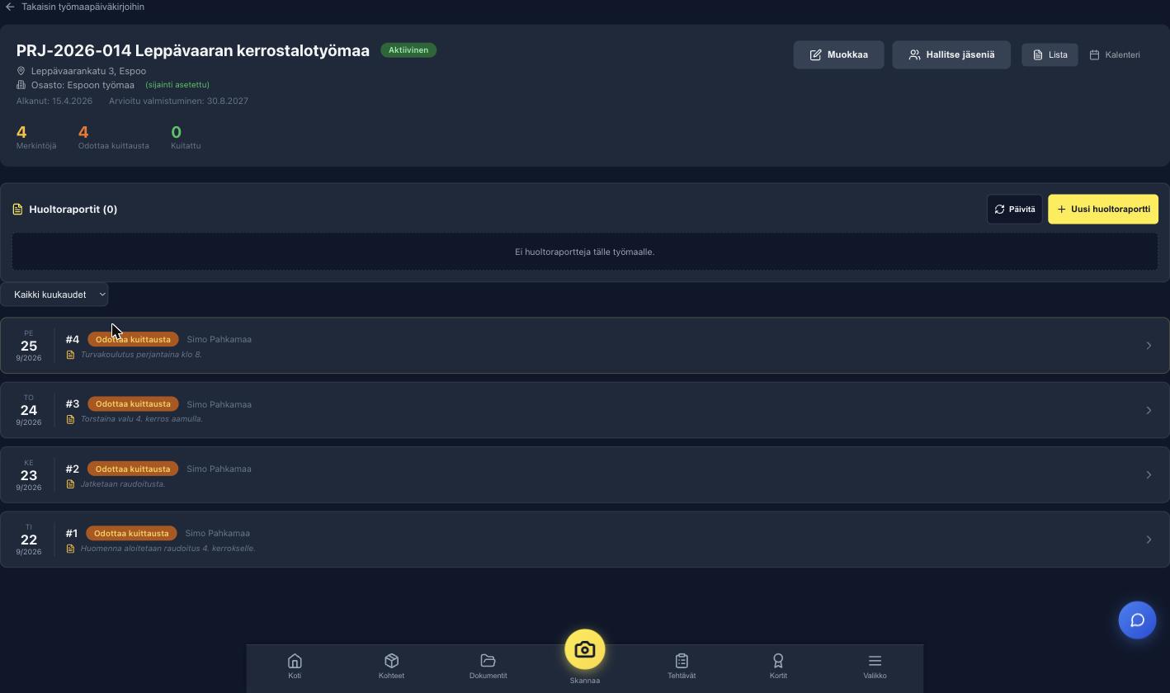Open the Kaikki kuukaudet month dropdown
Viewport: 1170px width, 693px height.
pos(54,295)
